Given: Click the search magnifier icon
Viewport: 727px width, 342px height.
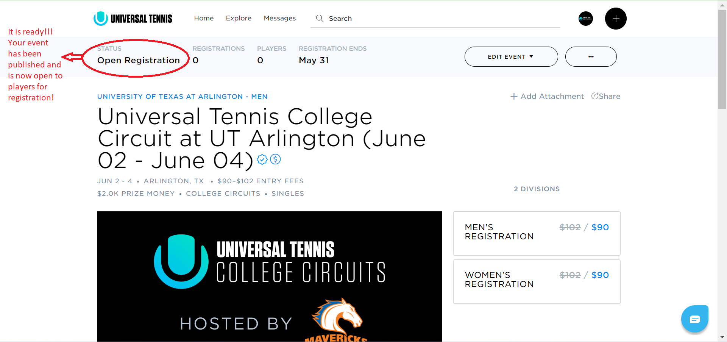Looking at the screenshot, I should click(320, 18).
